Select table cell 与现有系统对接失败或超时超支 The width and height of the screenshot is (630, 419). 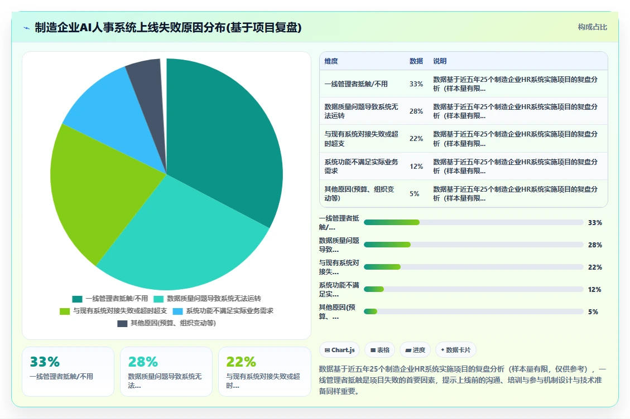(362, 139)
